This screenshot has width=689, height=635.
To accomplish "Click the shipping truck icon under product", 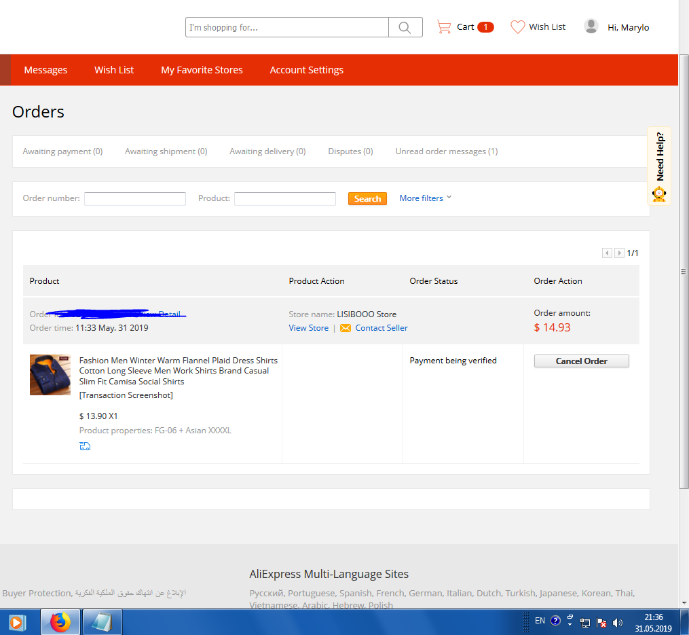I will point(85,446).
